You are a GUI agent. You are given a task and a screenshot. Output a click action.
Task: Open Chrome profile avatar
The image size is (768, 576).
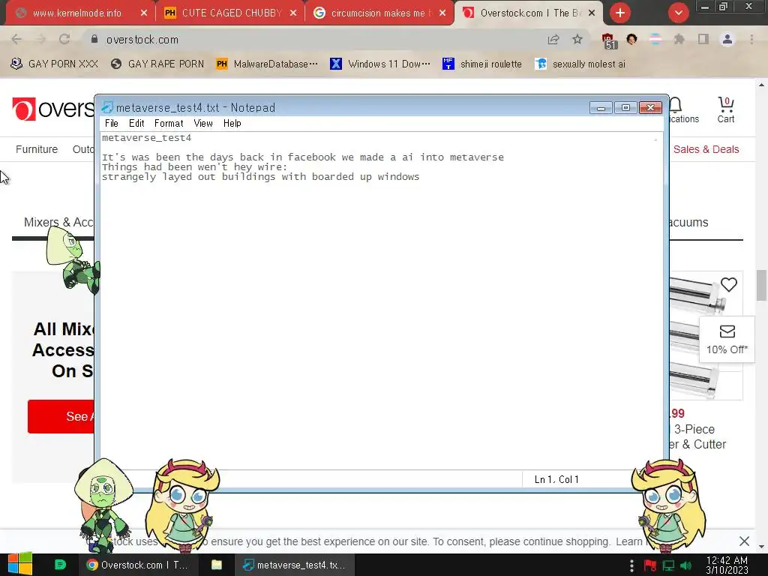click(x=727, y=39)
